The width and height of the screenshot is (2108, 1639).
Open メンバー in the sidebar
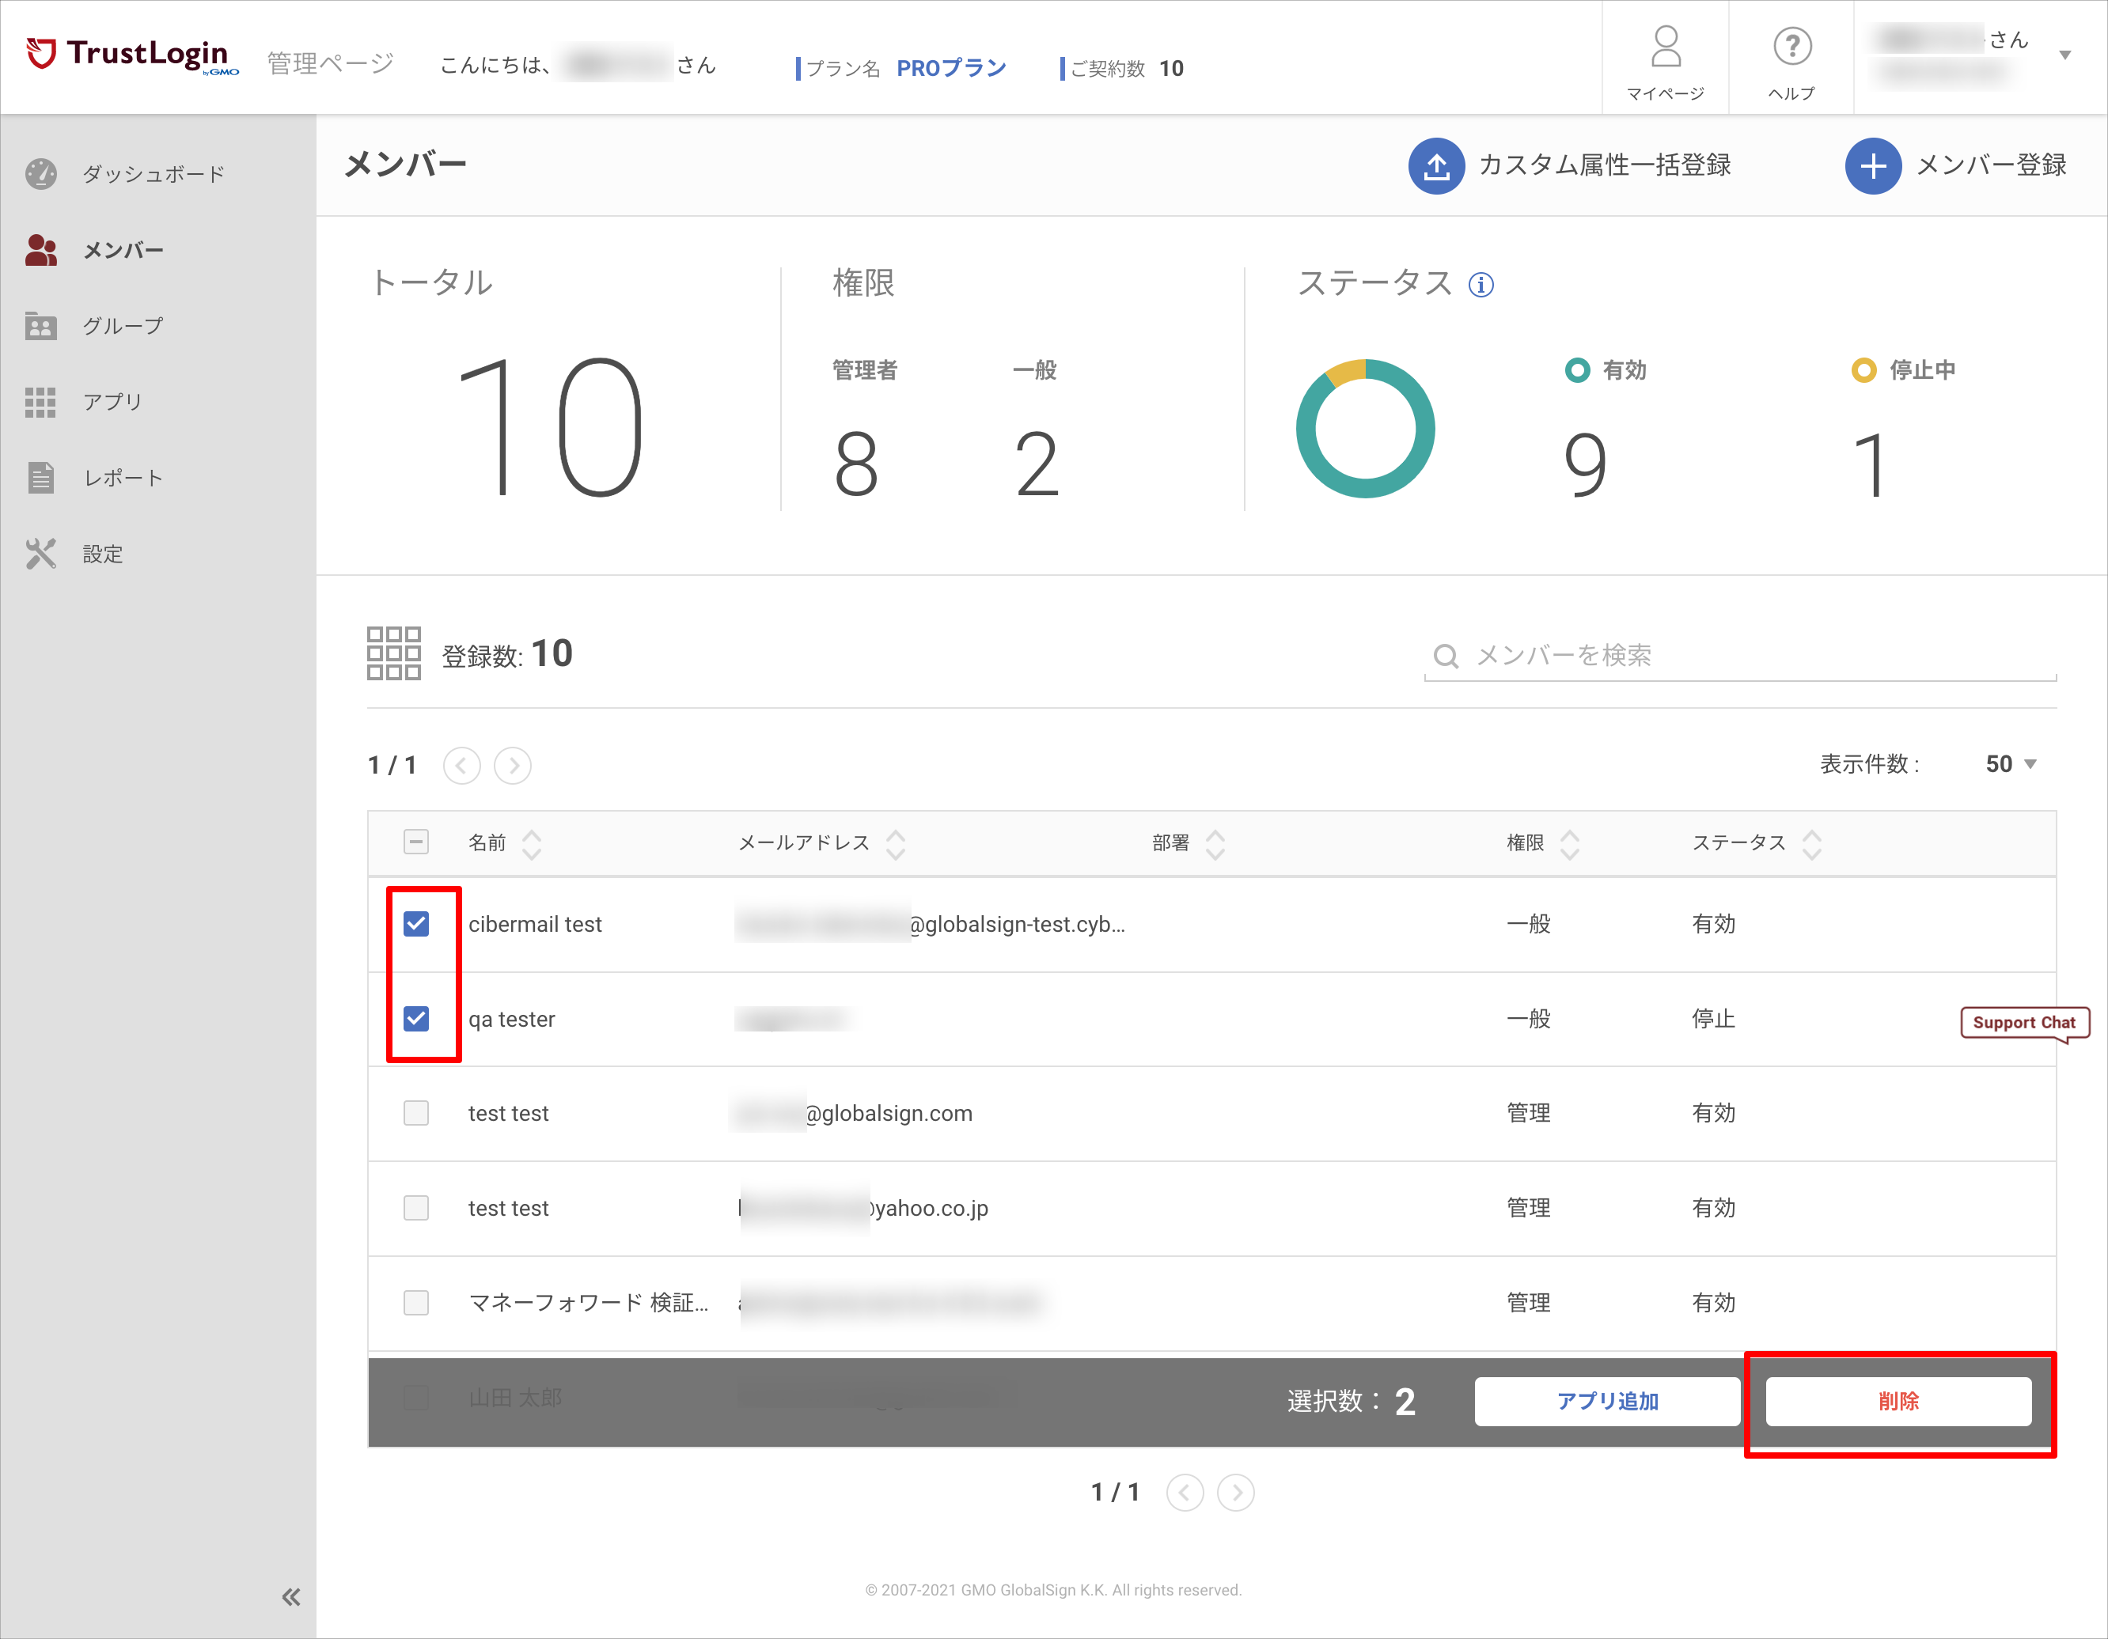123,250
